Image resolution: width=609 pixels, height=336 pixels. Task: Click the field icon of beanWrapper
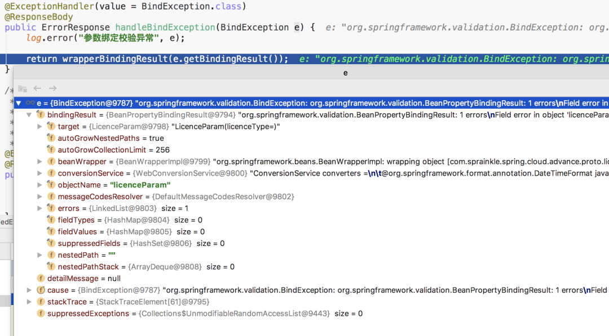(x=51, y=161)
